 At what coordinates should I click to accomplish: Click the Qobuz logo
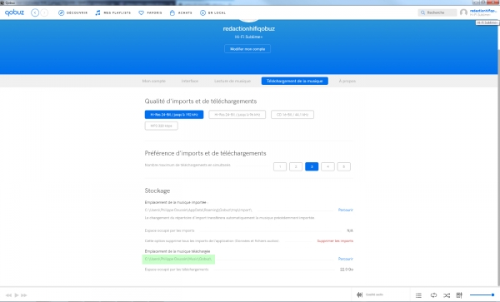coord(14,12)
